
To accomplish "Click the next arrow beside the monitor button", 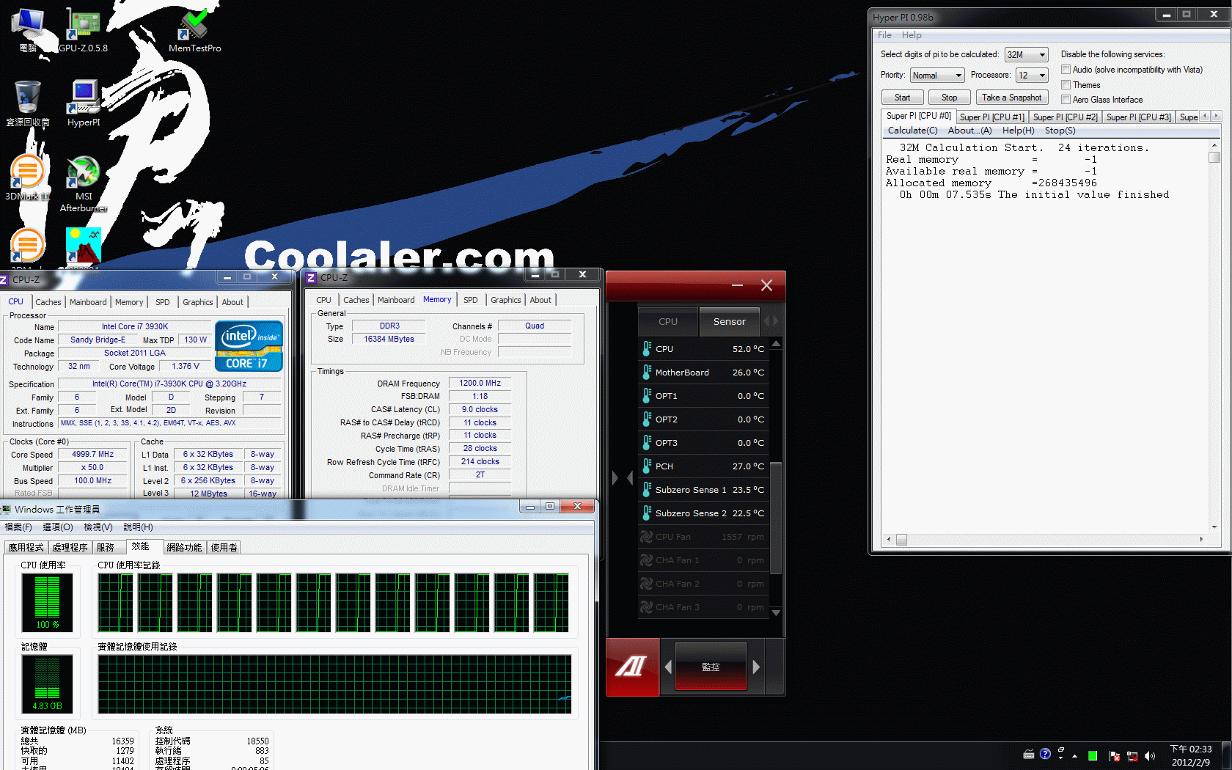I will tap(756, 667).
